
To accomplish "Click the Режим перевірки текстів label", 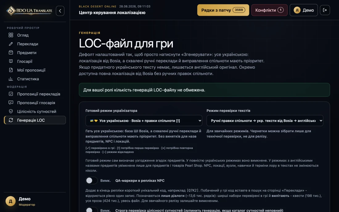I will 228,111.
